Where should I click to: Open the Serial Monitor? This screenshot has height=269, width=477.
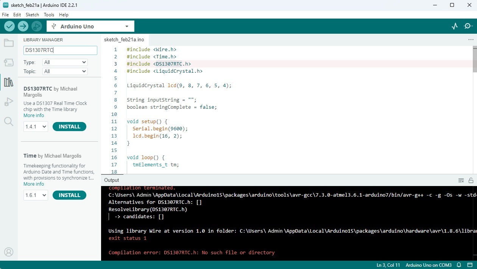click(468, 26)
